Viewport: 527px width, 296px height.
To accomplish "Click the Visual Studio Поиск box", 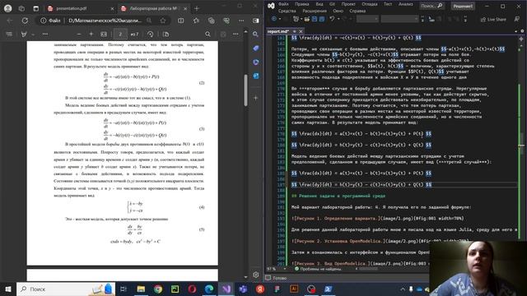I will [x=431, y=6].
